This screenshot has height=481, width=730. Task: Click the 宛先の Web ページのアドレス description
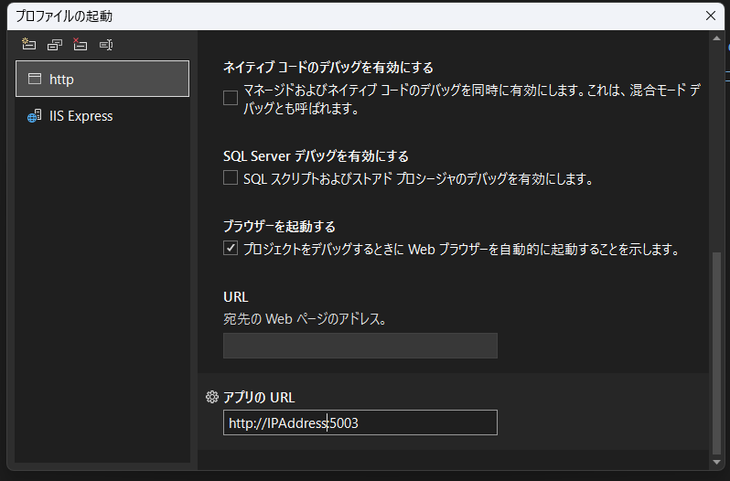[x=305, y=319]
